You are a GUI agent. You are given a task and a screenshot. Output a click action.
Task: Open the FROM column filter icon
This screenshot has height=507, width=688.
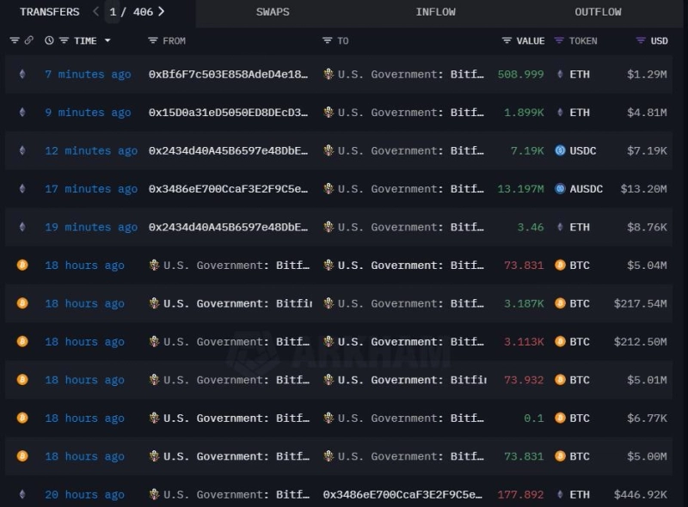click(153, 40)
